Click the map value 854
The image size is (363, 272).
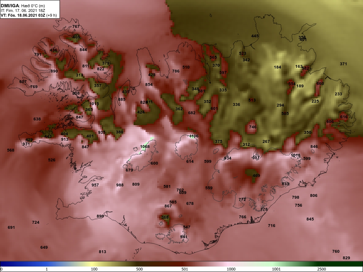point(149,85)
